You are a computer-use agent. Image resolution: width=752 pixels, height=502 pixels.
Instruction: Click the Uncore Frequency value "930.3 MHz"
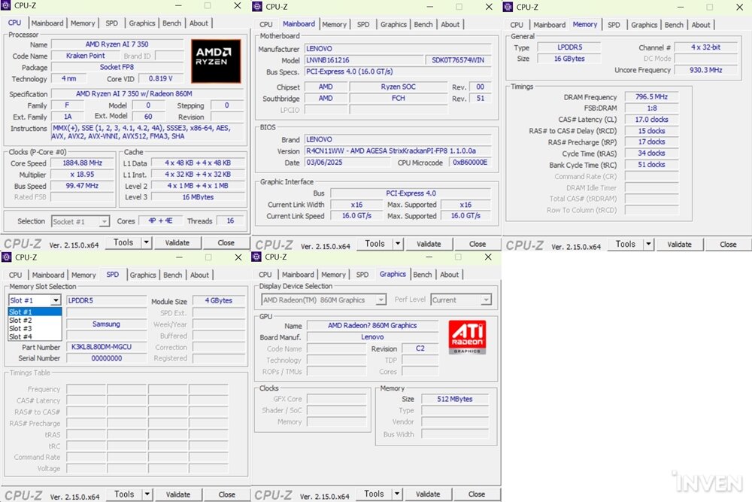pyautogui.click(x=705, y=70)
